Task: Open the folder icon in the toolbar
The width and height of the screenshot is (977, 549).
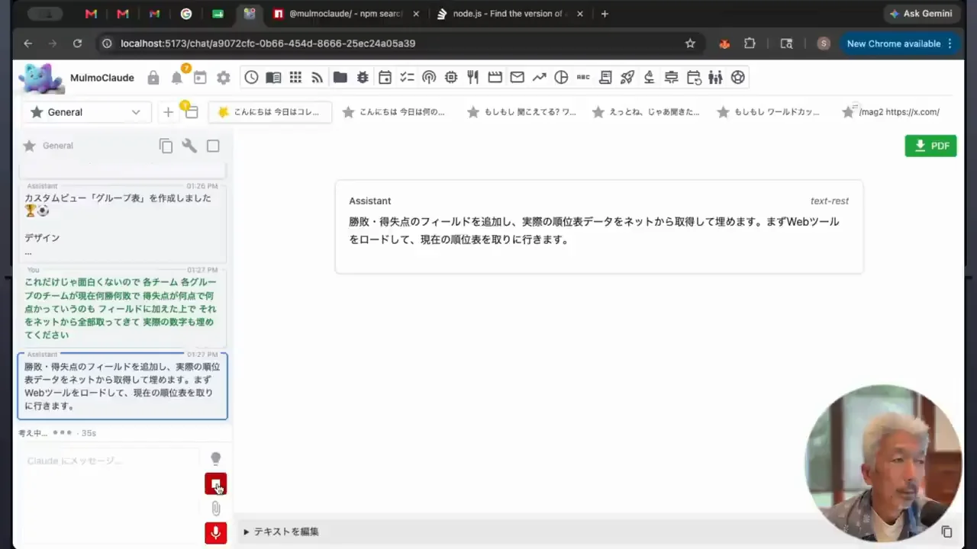Action: tap(340, 77)
